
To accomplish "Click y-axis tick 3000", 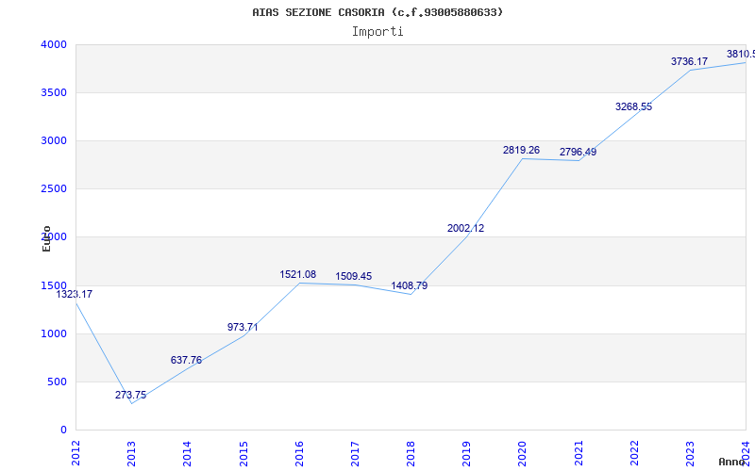I will (x=54, y=140).
